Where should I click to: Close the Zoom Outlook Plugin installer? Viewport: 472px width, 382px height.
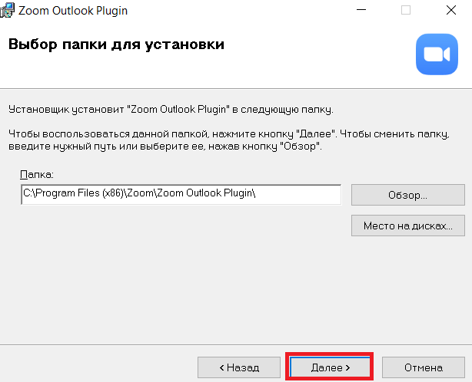[451, 10]
